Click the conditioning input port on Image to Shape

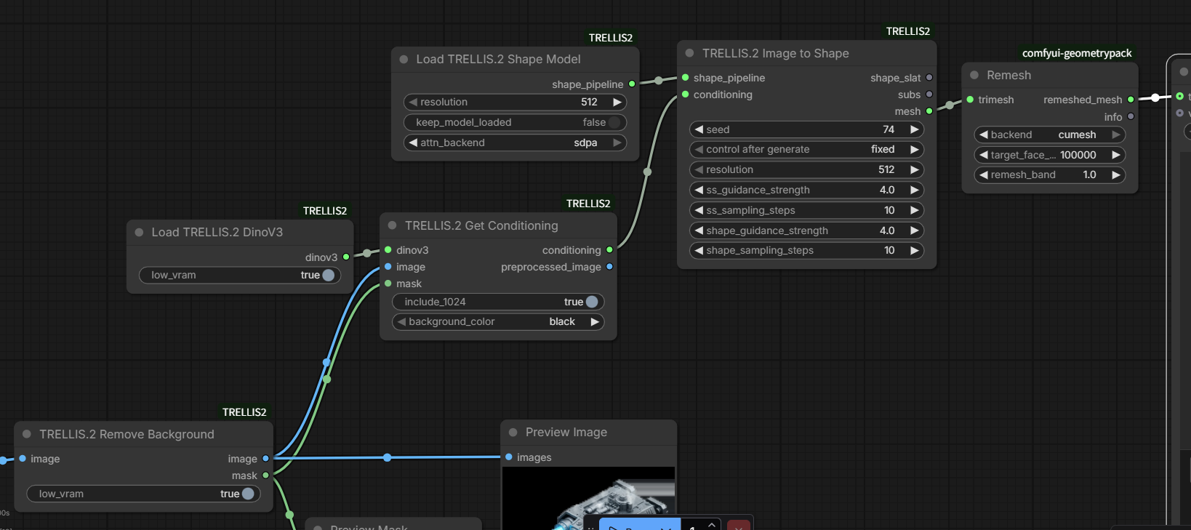pyautogui.click(x=685, y=95)
